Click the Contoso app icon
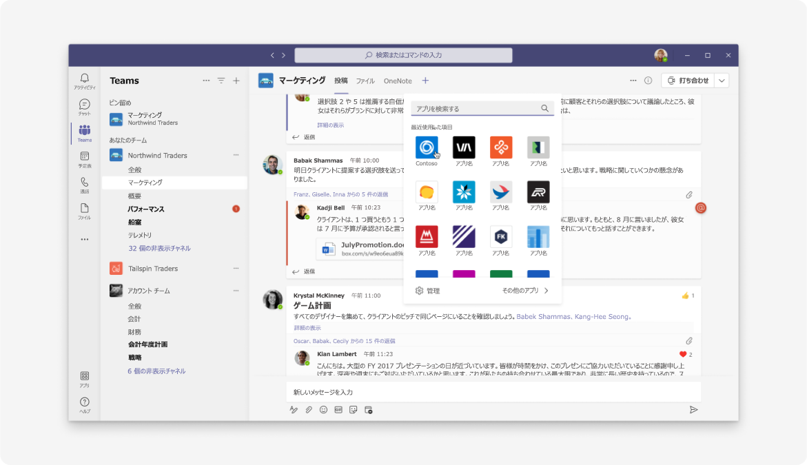Viewport: 807px width, 465px height. pyautogui.click(x=427, y=147)
